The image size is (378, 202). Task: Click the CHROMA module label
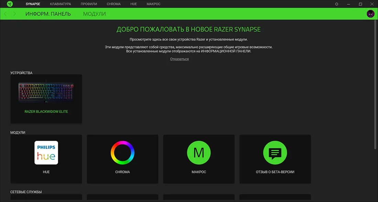point(122,172)
